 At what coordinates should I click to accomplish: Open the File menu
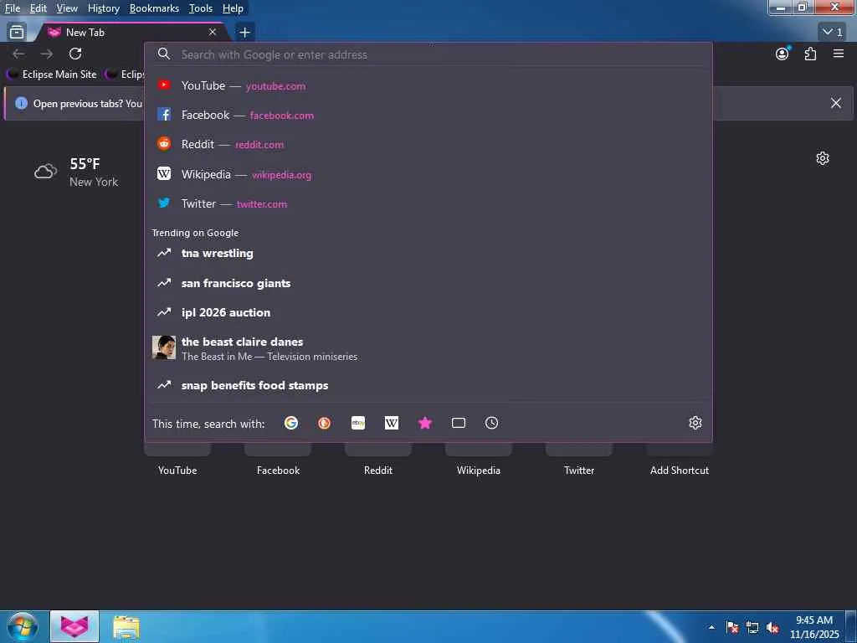(x=13, y=8)
